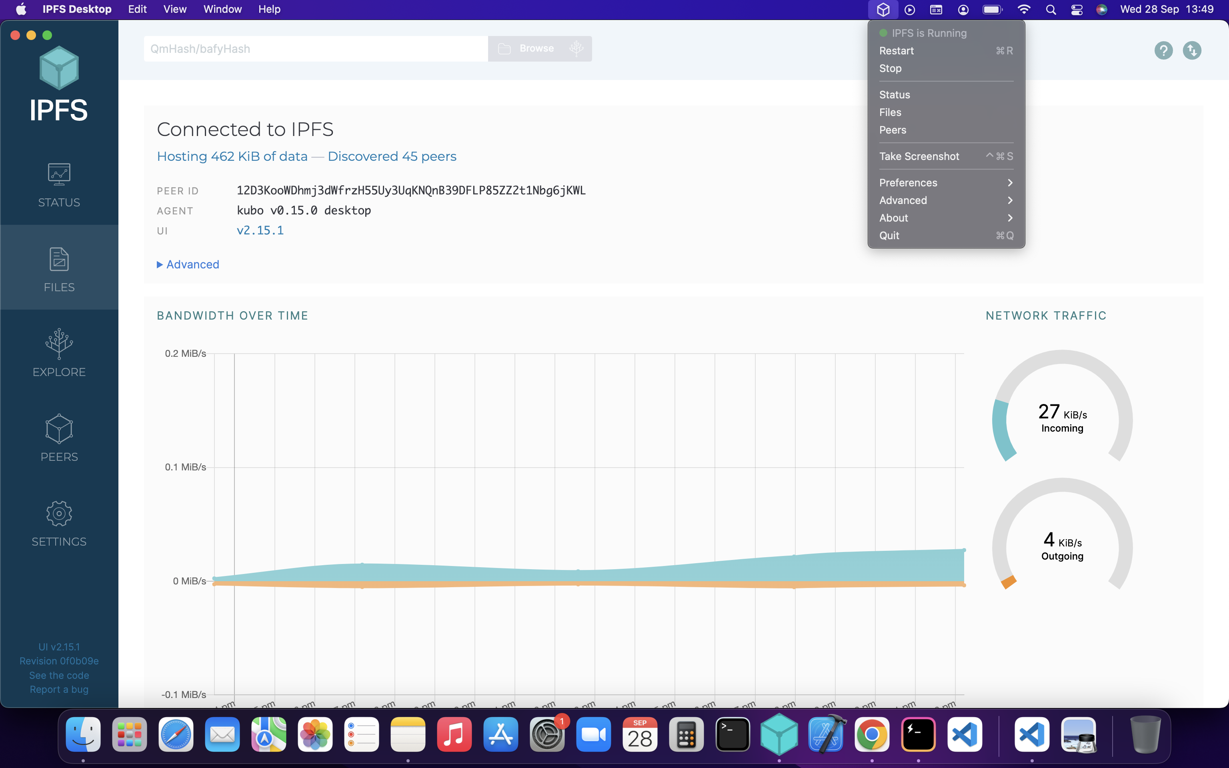This screenshot has width=1229, height=768.
Task: Open Terminal from the Dock
Action: pyautogui.click(x=733, y=734)
